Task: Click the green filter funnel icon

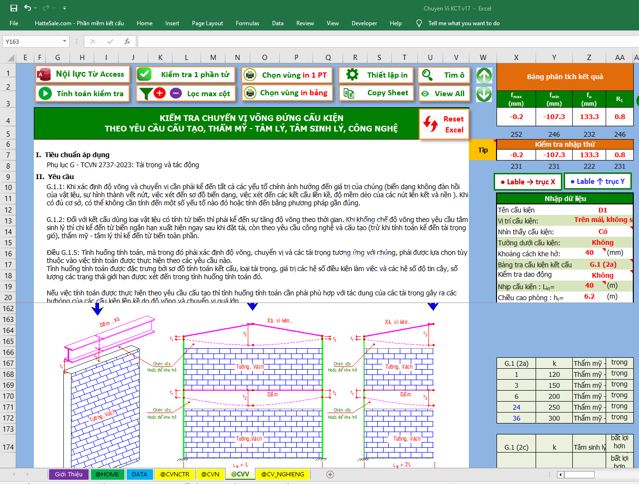Action: pyautogui.click(x=145, y=93)
